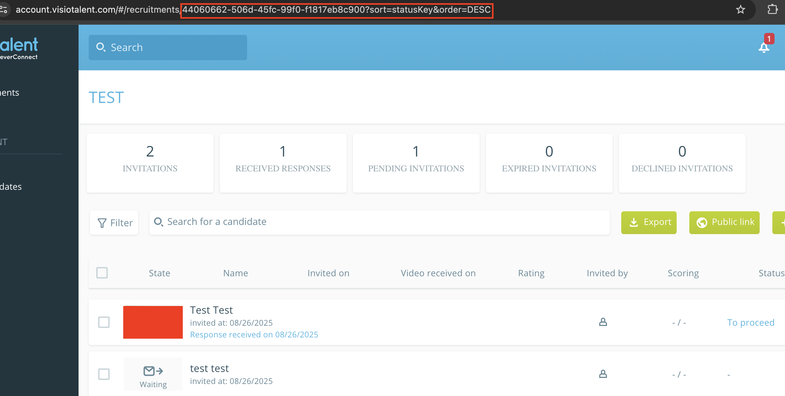Sort candidates by the Name column

[235, 273]
